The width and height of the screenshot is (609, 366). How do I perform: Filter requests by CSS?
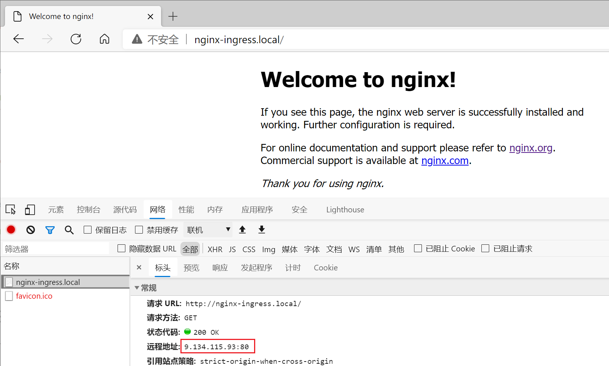(x=249, y=249)
